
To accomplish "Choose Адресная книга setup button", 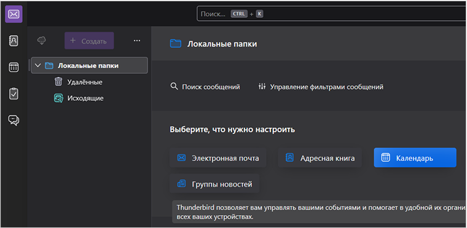I will [320, 158].
